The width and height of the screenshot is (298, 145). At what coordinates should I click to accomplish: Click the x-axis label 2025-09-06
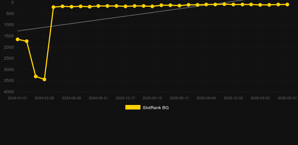206,98
